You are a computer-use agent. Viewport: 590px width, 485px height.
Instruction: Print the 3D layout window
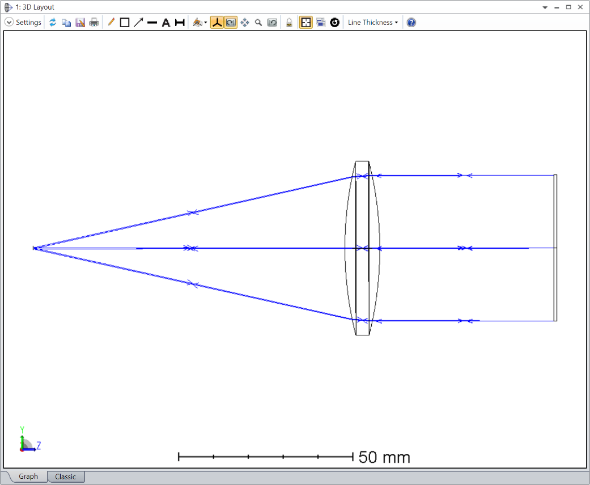point(94,23)
